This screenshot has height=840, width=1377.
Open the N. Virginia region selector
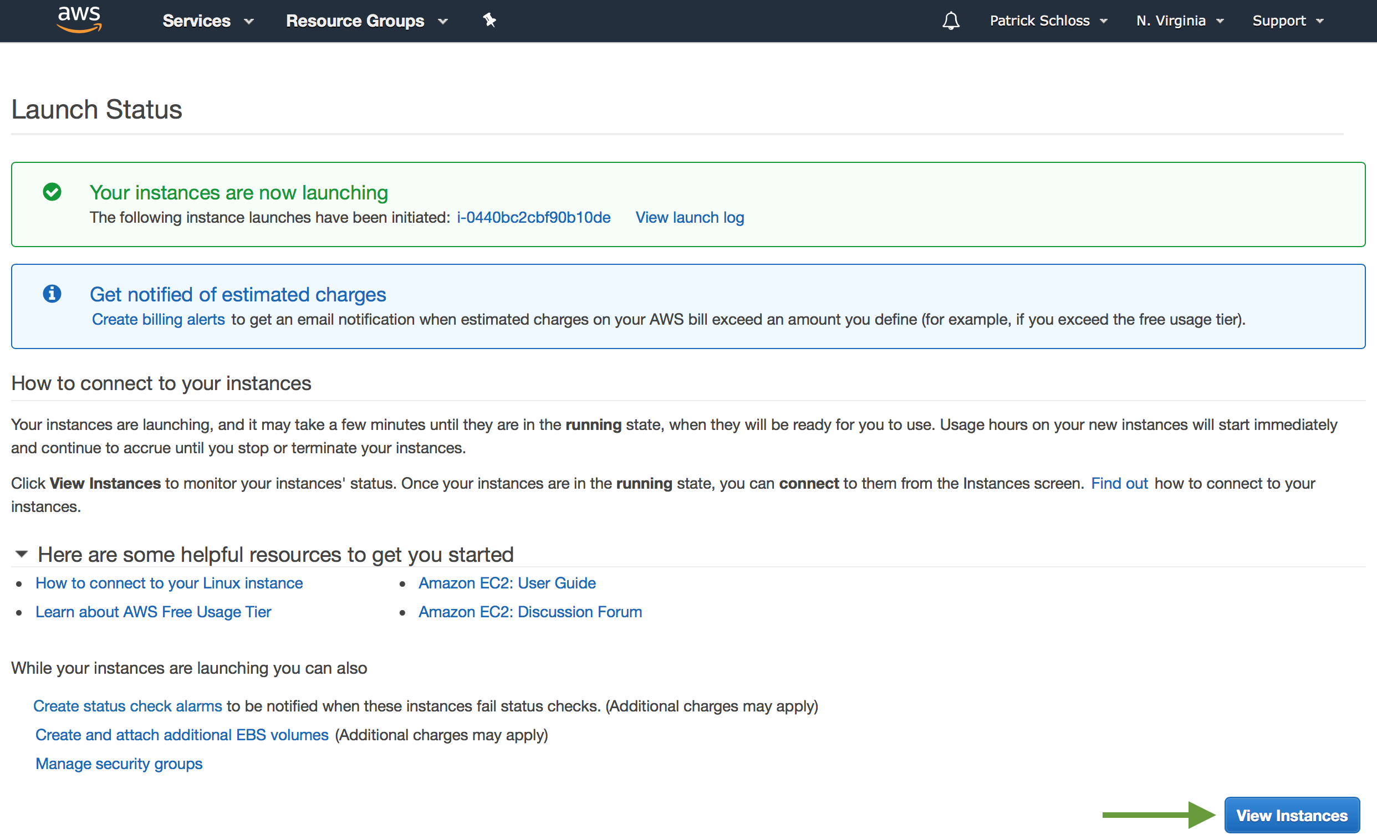coord(1179,21)
